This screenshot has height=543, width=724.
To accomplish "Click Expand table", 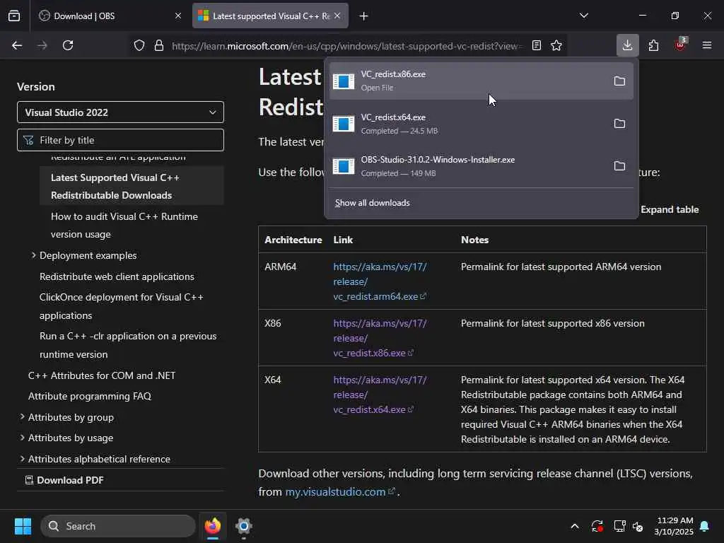I will coord(670,209).
